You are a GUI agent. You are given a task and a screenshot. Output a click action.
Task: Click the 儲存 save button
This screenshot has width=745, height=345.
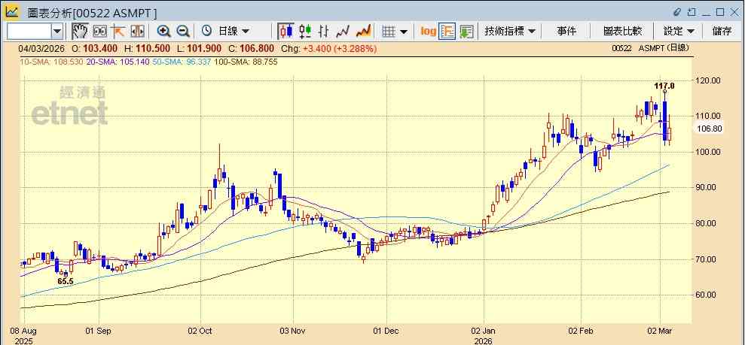coord(722,32)
